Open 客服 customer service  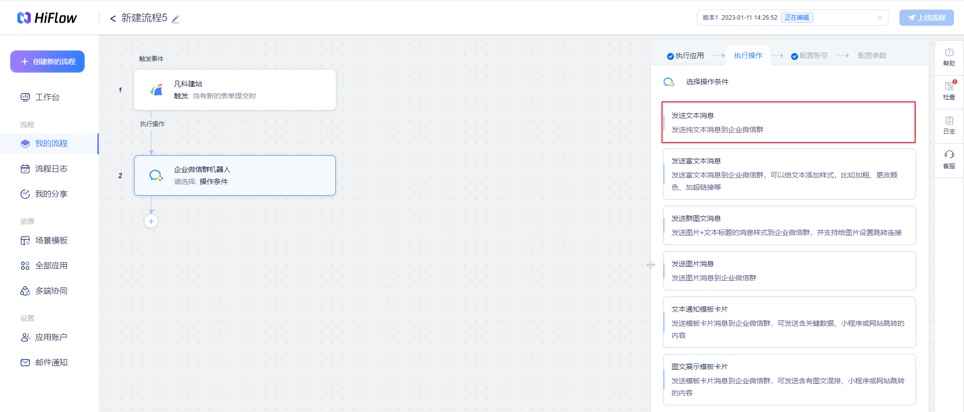pos(949,160)
